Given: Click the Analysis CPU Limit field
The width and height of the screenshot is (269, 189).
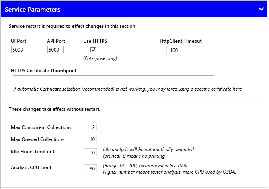Looking at the screenshot, I should [x=90, y=168].
